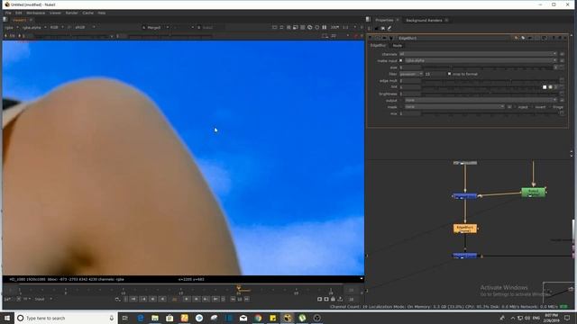Open the Workspace menu
Image resolution: width=577 pixels, height=324 pixels.
point(35,13)
